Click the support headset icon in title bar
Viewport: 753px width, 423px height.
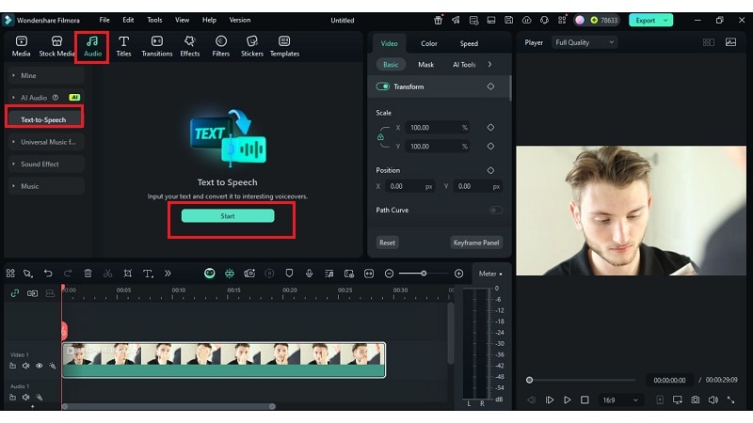pos(545,20)
